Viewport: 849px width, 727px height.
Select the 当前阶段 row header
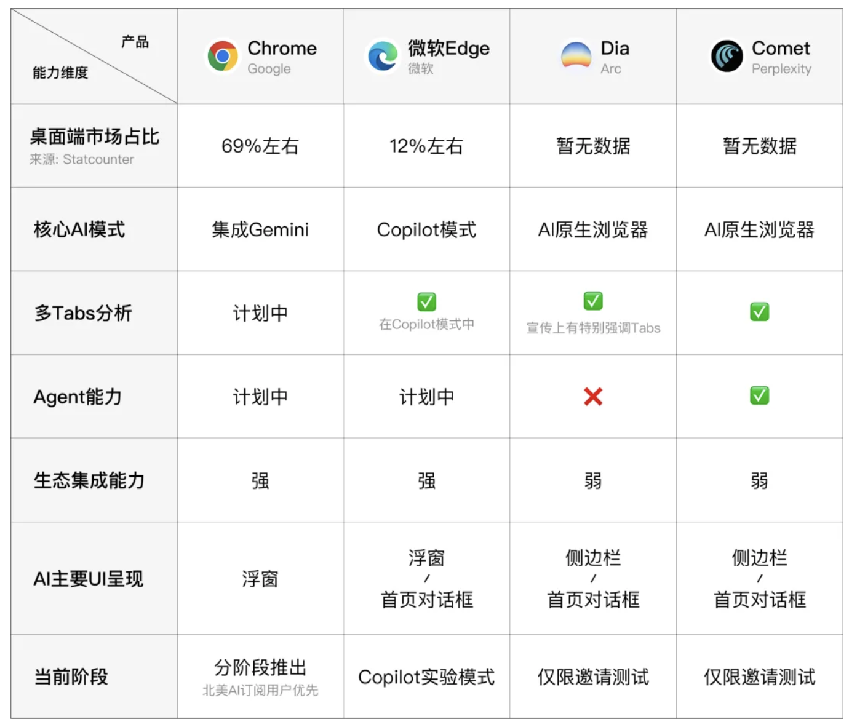point(71,677)
